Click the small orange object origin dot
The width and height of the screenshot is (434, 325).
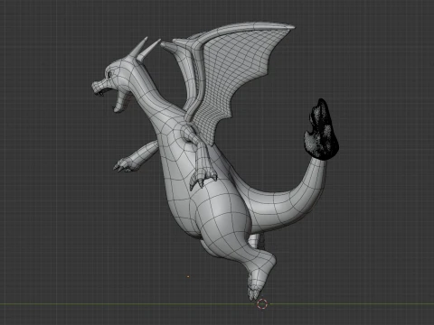coord(188,276)
